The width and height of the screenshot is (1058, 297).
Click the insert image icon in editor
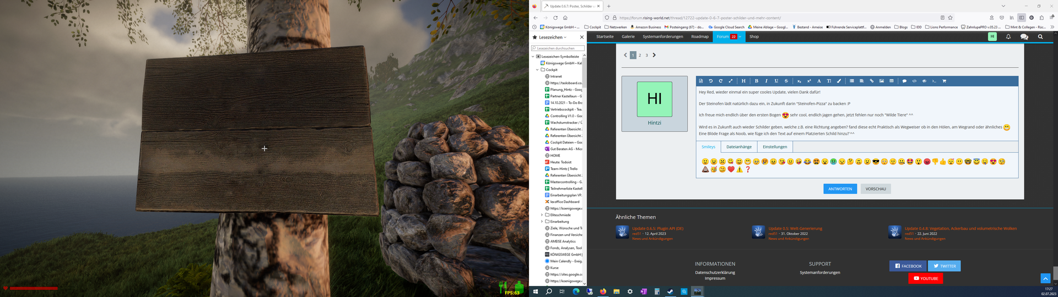point(881,81)
